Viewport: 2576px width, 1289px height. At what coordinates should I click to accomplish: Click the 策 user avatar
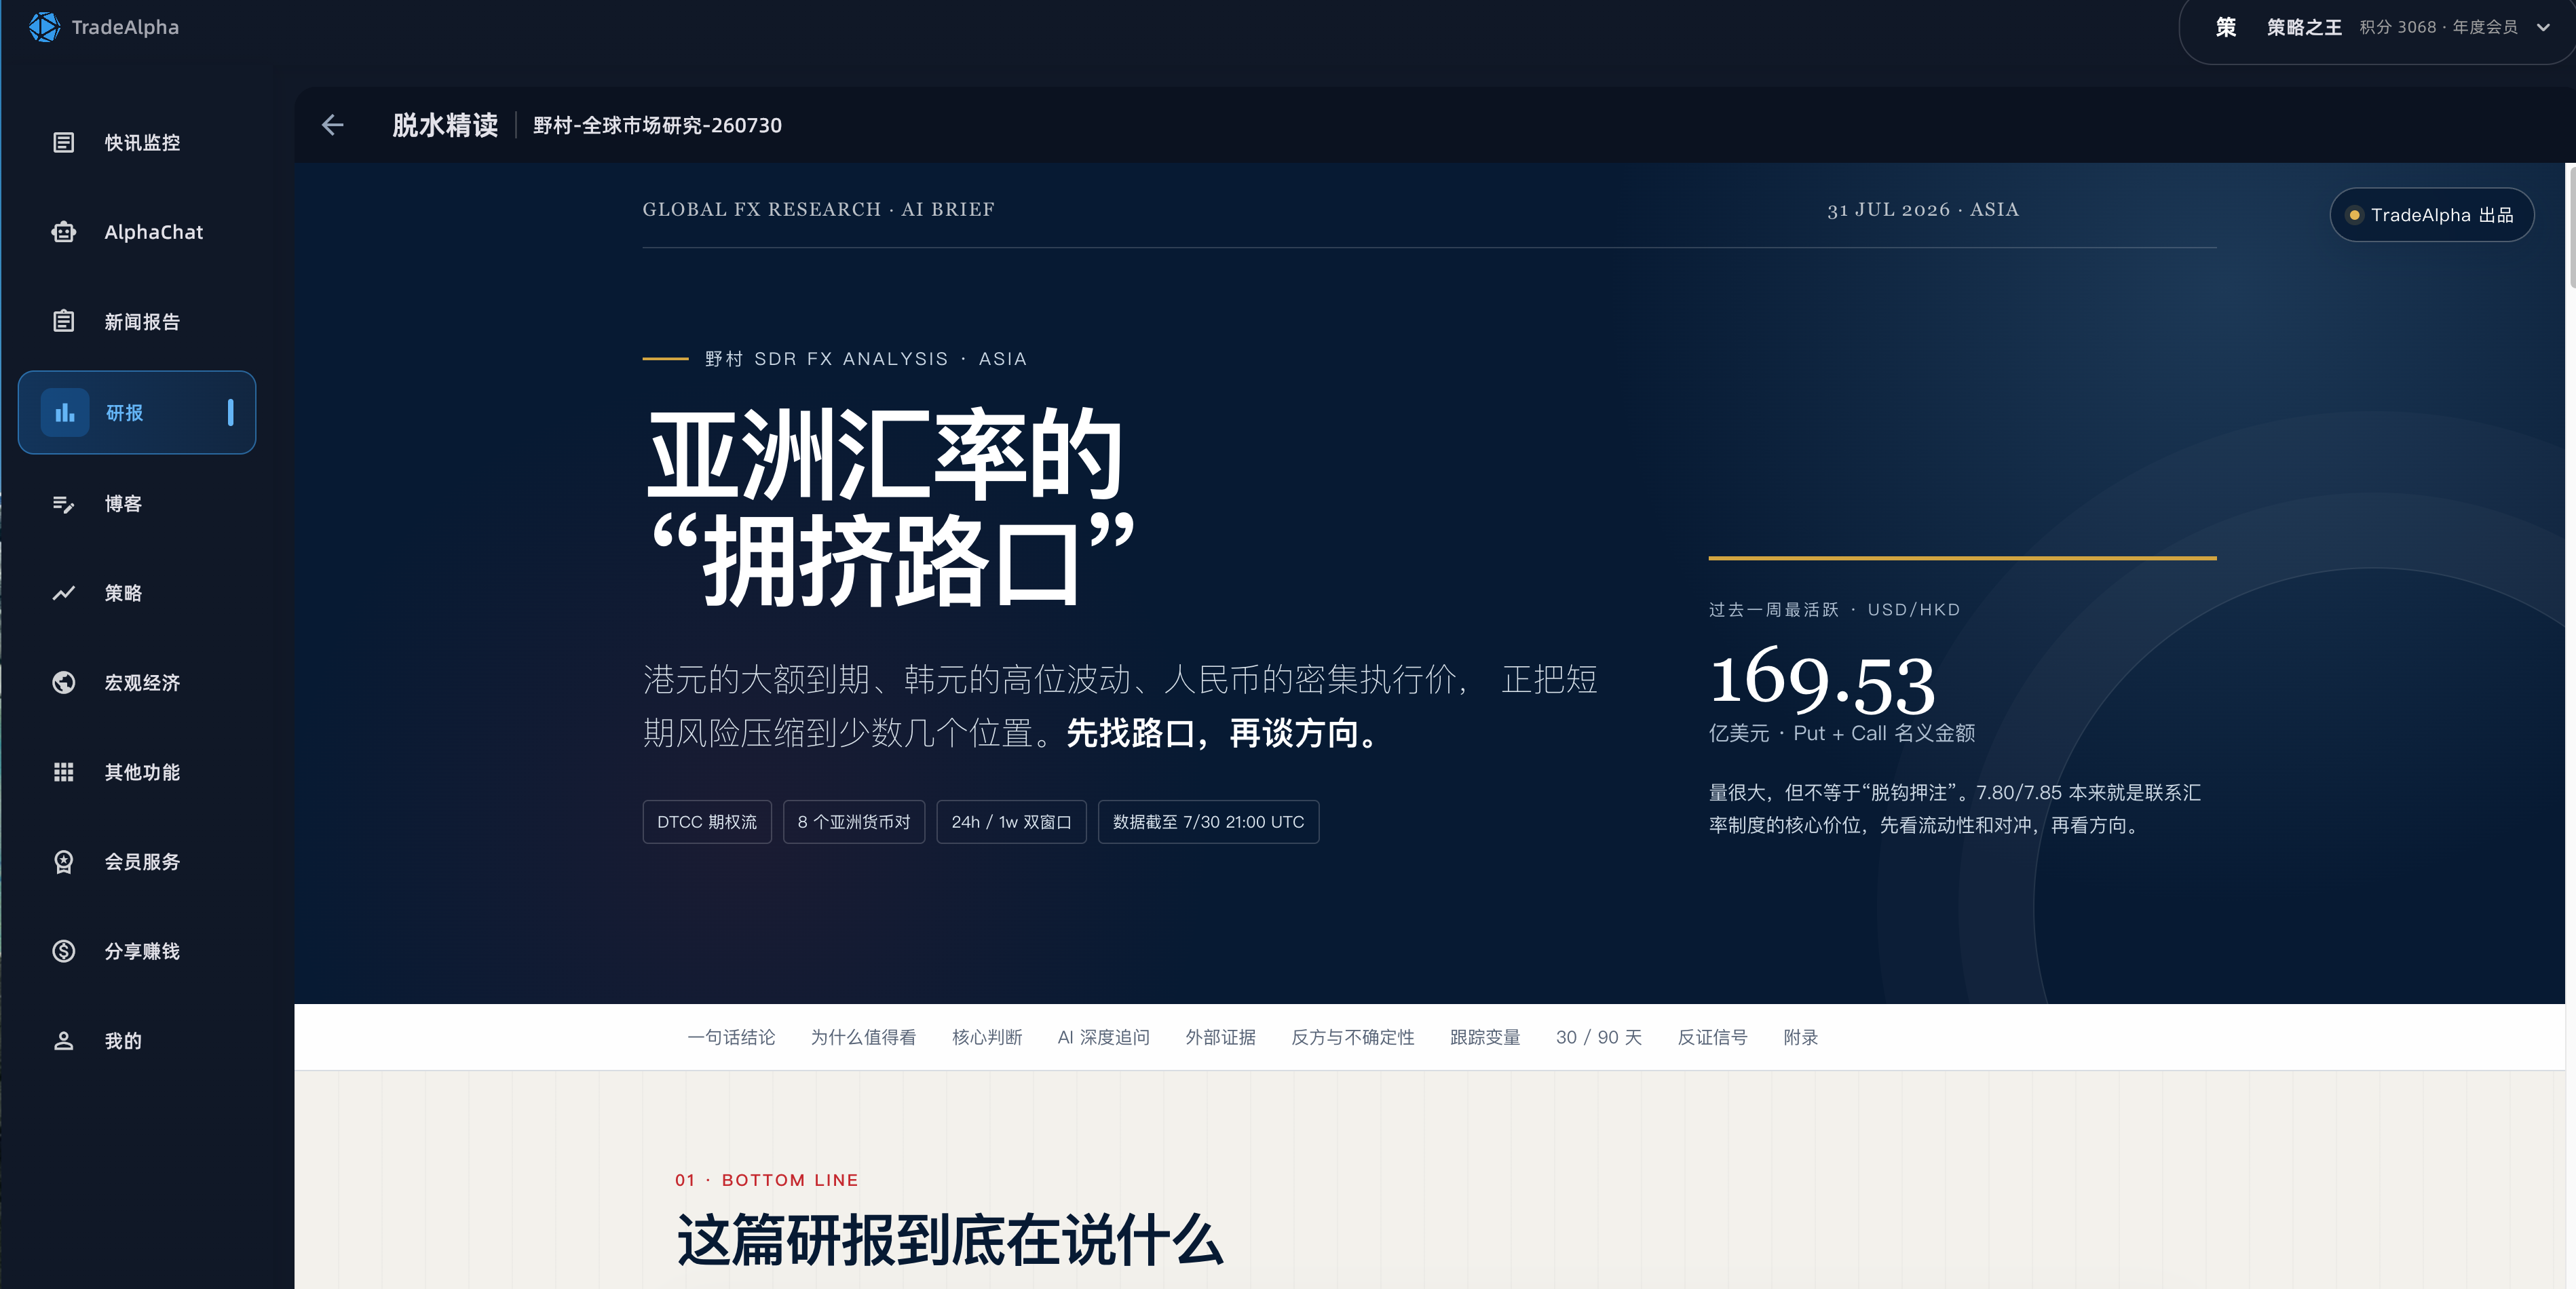(x=2225, y=27)
